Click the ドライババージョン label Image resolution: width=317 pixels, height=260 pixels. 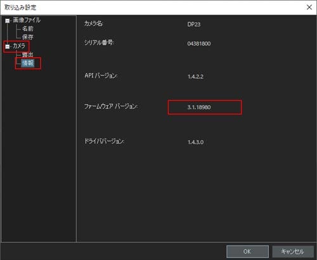pos(104,141)
